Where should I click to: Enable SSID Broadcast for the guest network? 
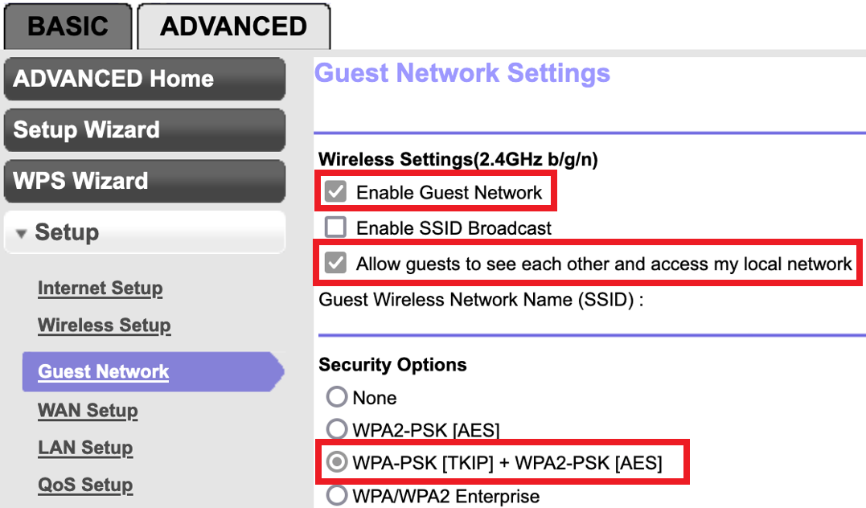coord(335,227)
